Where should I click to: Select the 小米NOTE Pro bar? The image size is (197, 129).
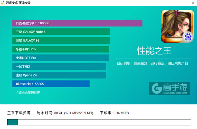[x=61, y=58]
